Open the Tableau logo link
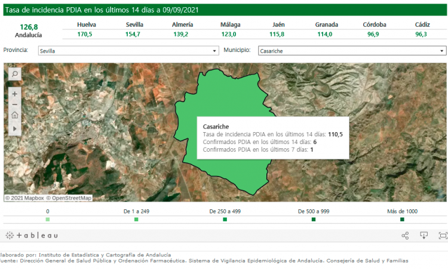 pyautogui.click(x=32, y=236)
